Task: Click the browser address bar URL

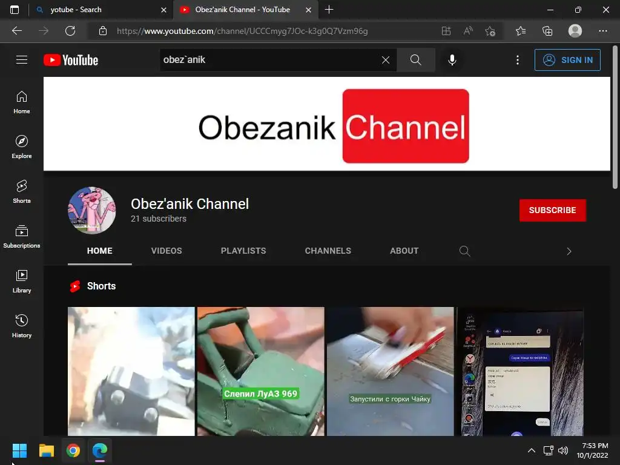Action: click(x=242, y=31)
